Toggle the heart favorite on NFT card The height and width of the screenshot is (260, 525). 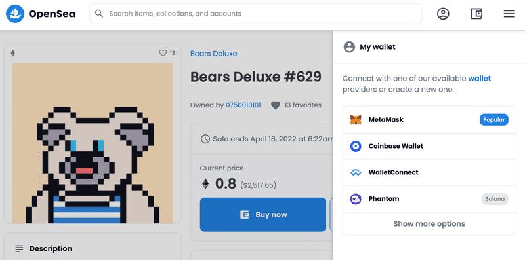pos(163,53)
